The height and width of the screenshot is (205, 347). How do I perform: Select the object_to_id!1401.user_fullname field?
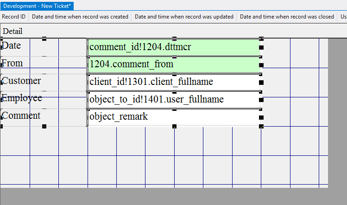(x=173, y=99)
